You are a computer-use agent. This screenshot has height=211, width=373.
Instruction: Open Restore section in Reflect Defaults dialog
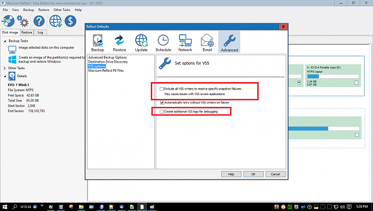(119, 43)
